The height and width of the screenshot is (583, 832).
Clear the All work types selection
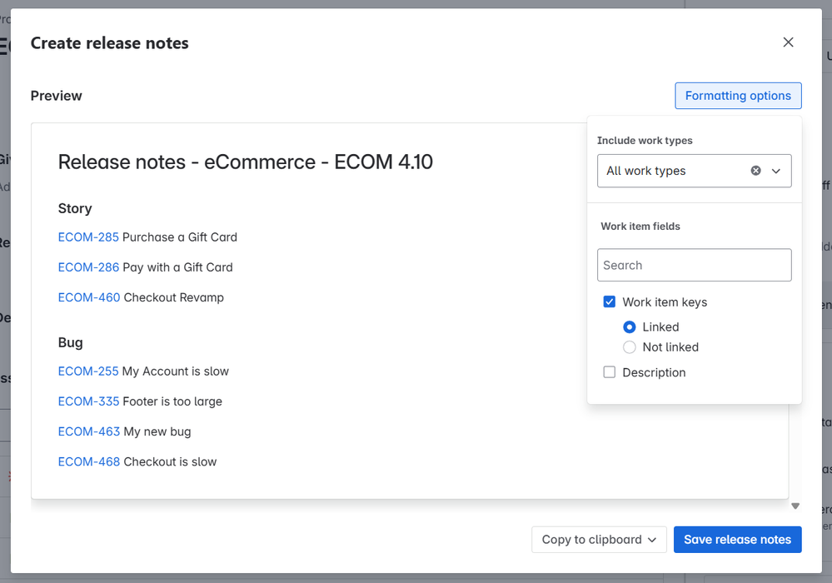755,171
